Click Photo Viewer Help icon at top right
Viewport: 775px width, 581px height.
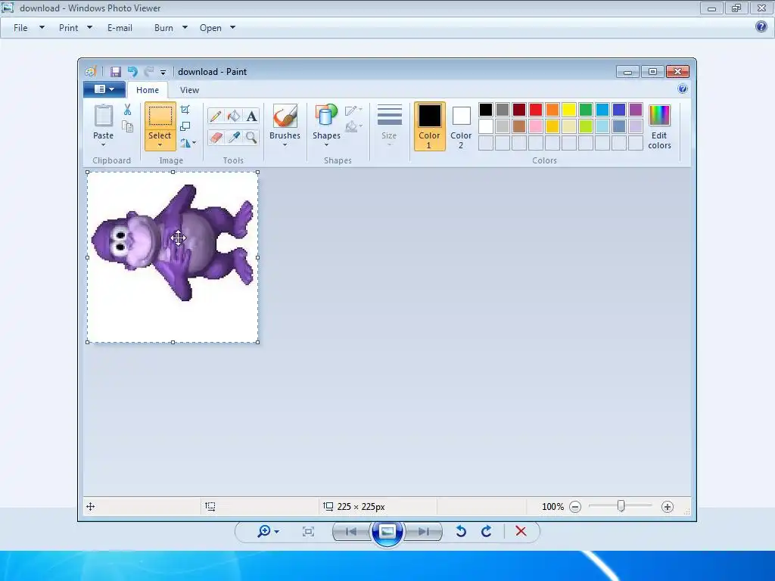pyautogui.click(x=761, y=26)
